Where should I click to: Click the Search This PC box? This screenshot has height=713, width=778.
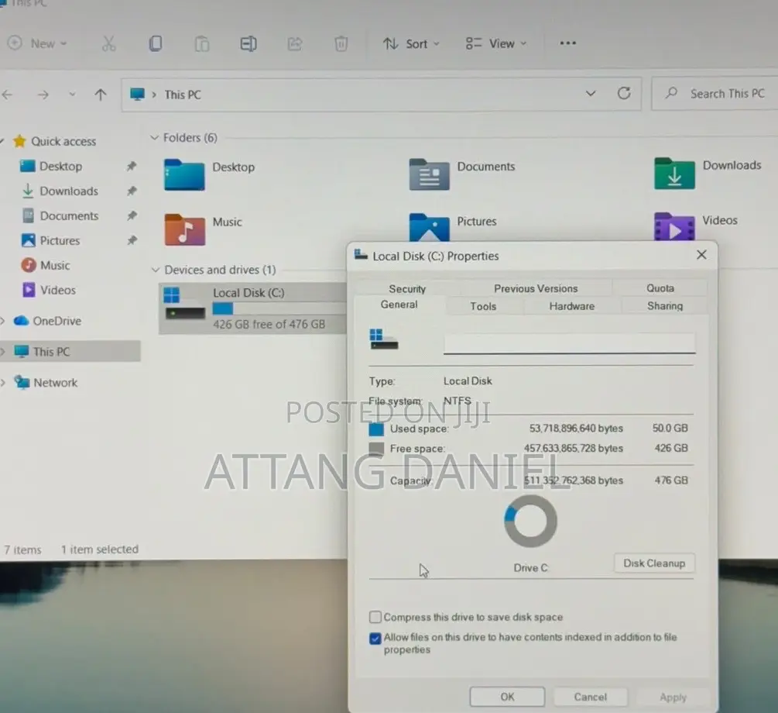(x=715, y=94)
